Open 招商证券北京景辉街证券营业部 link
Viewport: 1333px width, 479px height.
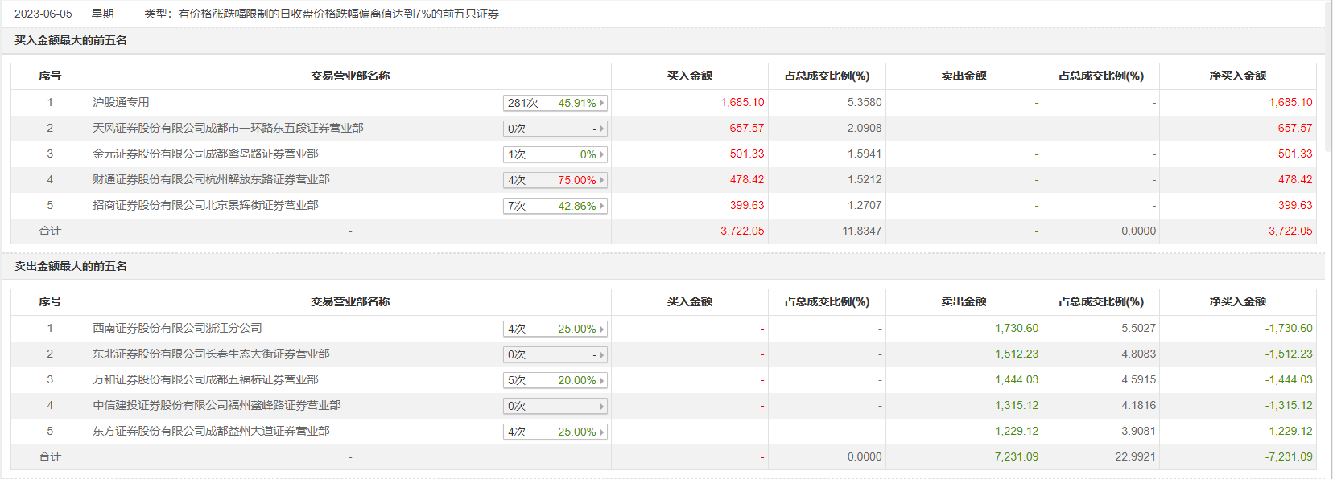(205, 205)
